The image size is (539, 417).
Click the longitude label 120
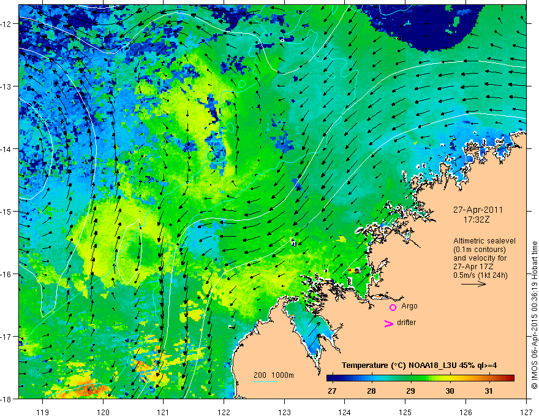tap(103, 412)
